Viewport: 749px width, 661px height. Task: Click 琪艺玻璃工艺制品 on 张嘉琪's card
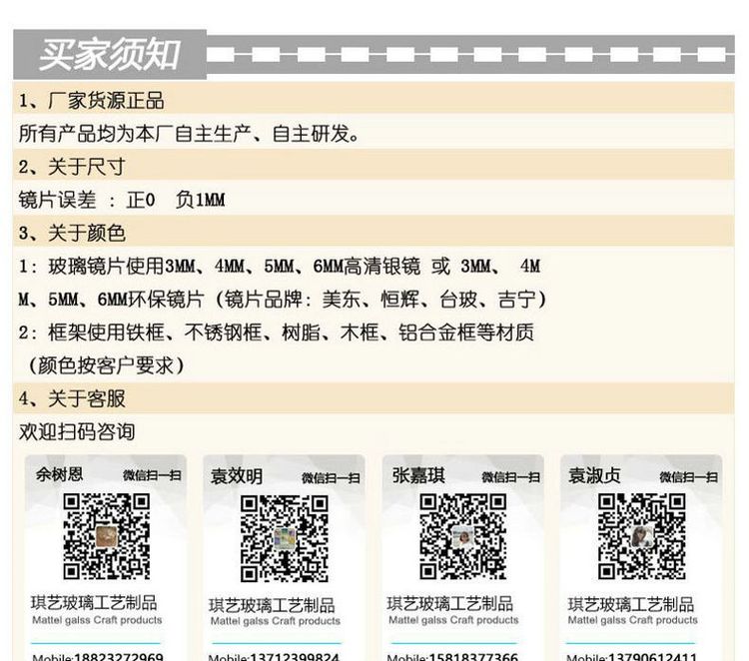[450, 604]
